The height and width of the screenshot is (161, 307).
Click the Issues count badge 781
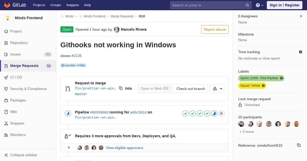(48, 54)
